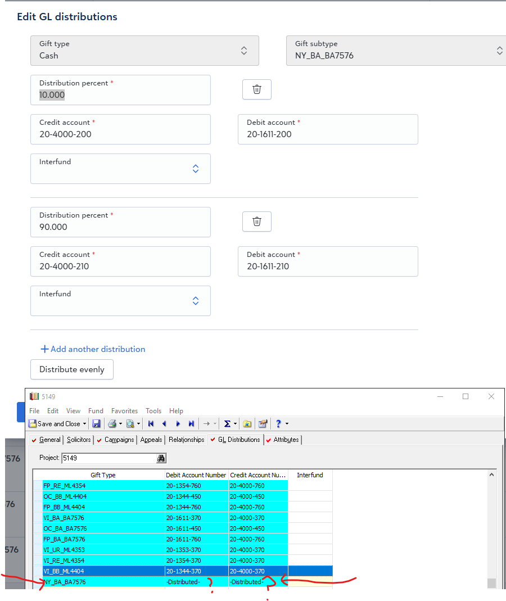The height and width of the screenshot is (601, 506).
Task: Select the VI_BA_BA7576 gift type cell
Action: click(103, 518)
